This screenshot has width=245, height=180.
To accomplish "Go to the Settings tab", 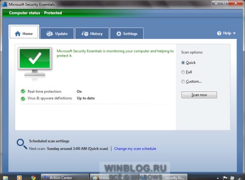I will (127, 33).
